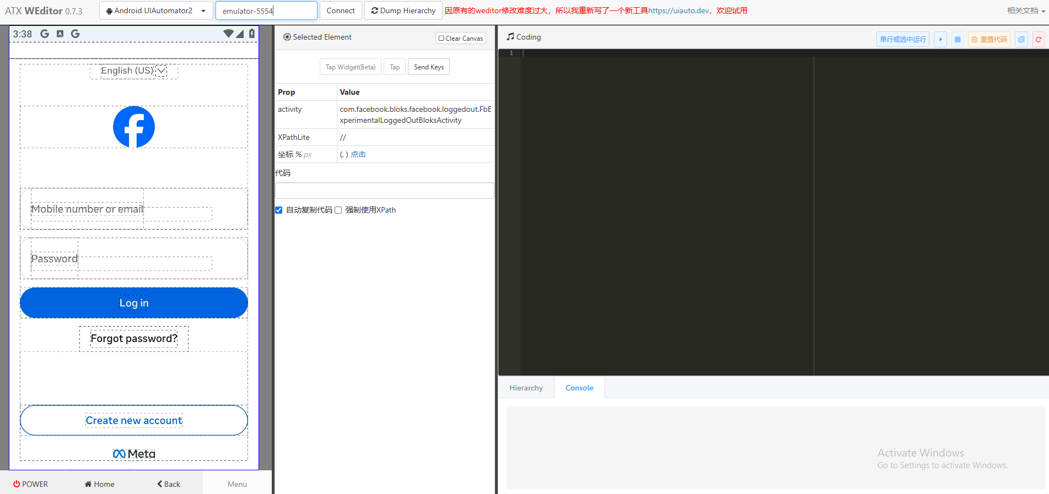This screenshot has width=1049, height=494.
Task: Click the Mobile number or email field
Action: click(134, 209)
